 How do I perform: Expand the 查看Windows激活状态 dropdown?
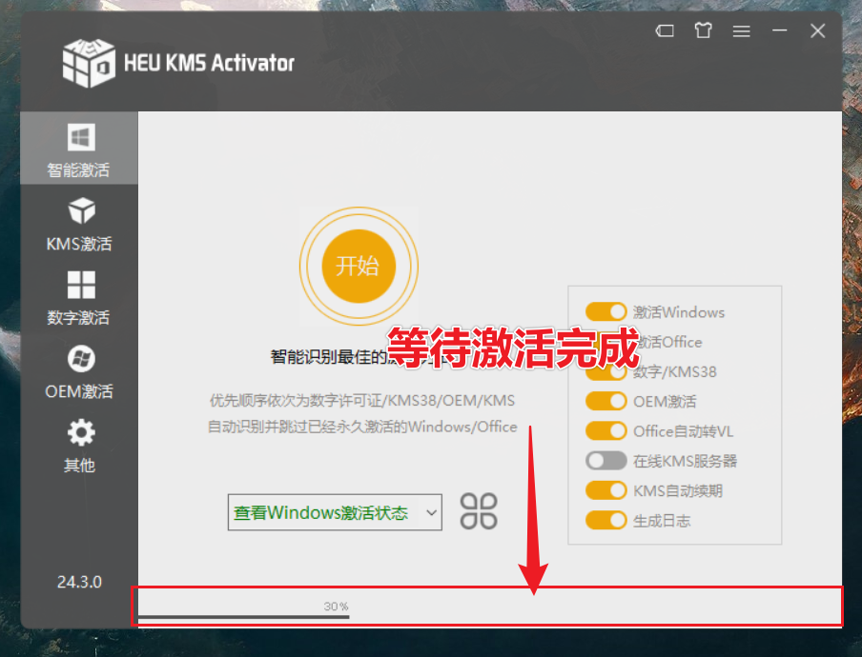coord(335,512)
